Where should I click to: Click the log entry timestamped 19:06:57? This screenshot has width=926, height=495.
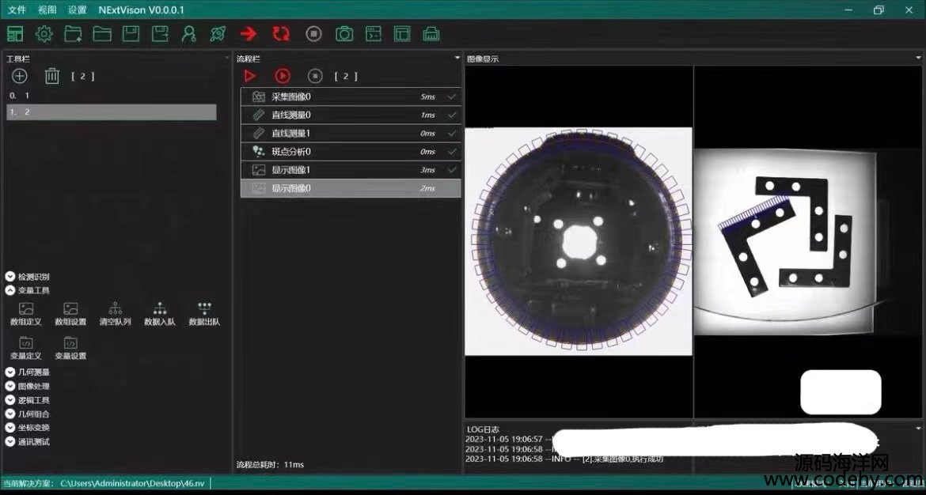(x=508, y=439)
